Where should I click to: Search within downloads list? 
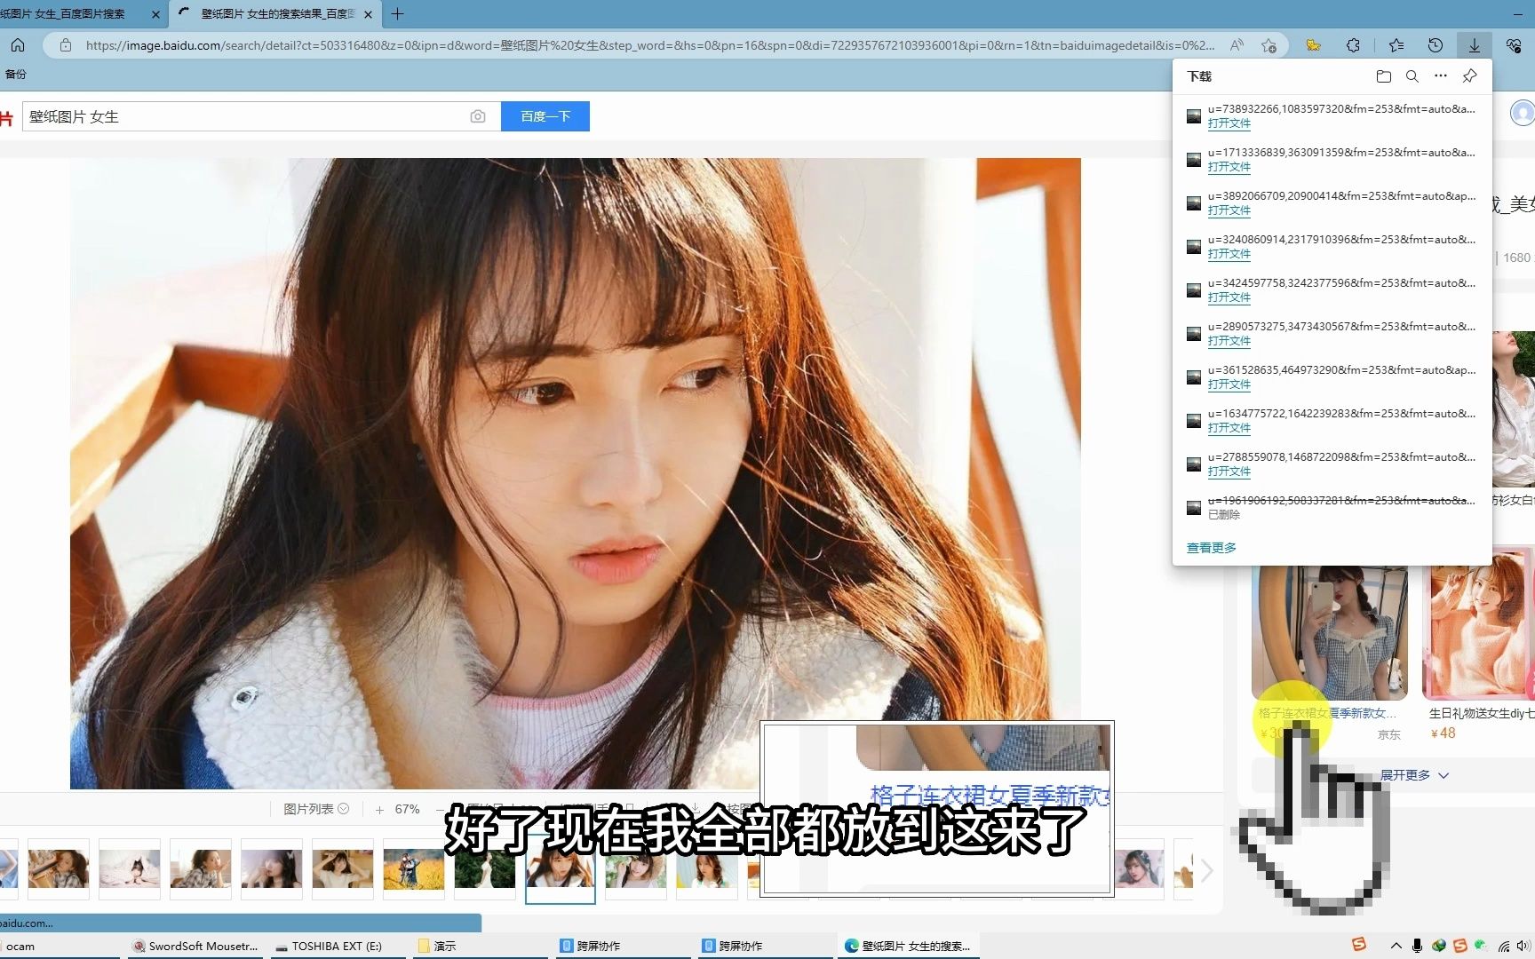click(x=1412, y=76)
